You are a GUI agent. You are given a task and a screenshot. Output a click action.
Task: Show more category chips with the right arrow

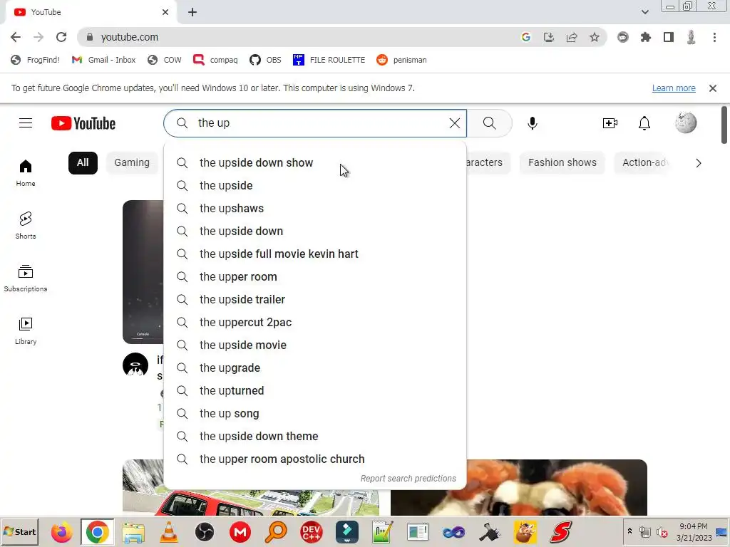tap(699, 163)
